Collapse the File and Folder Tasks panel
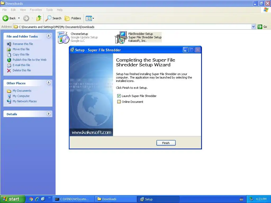271x203 pixels. pos(49,36)
